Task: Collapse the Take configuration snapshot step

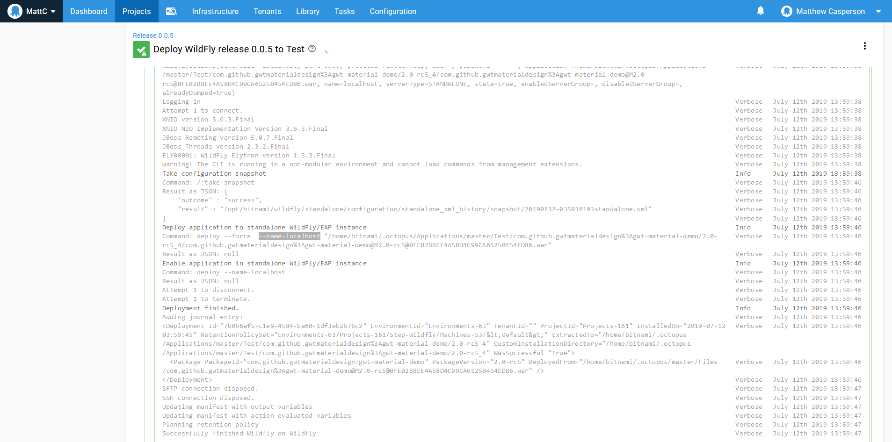Action: (213, 173)
